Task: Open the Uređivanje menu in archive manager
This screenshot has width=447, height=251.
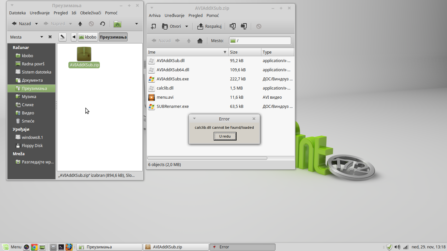Action: click(174, 15)
